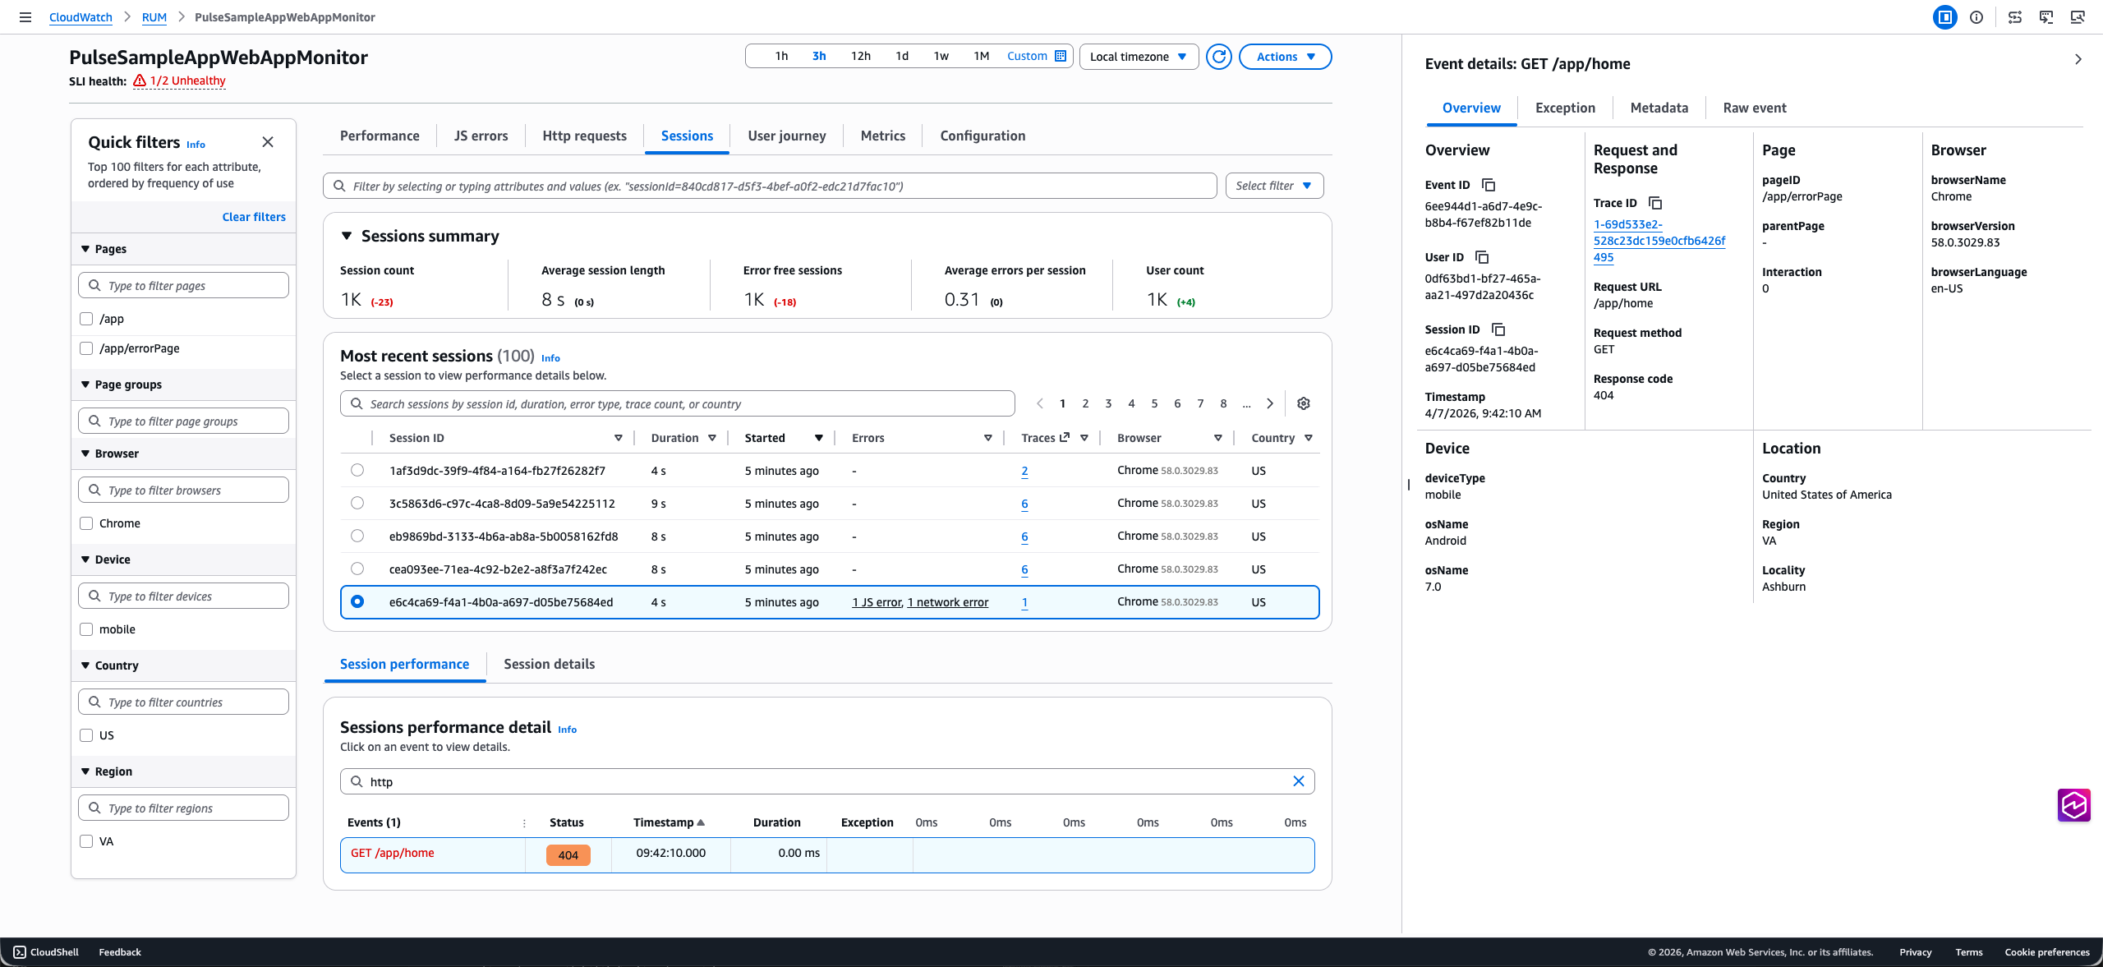Collapse the Country filter section
This screenshot has height=967, width=2103.
85,665
